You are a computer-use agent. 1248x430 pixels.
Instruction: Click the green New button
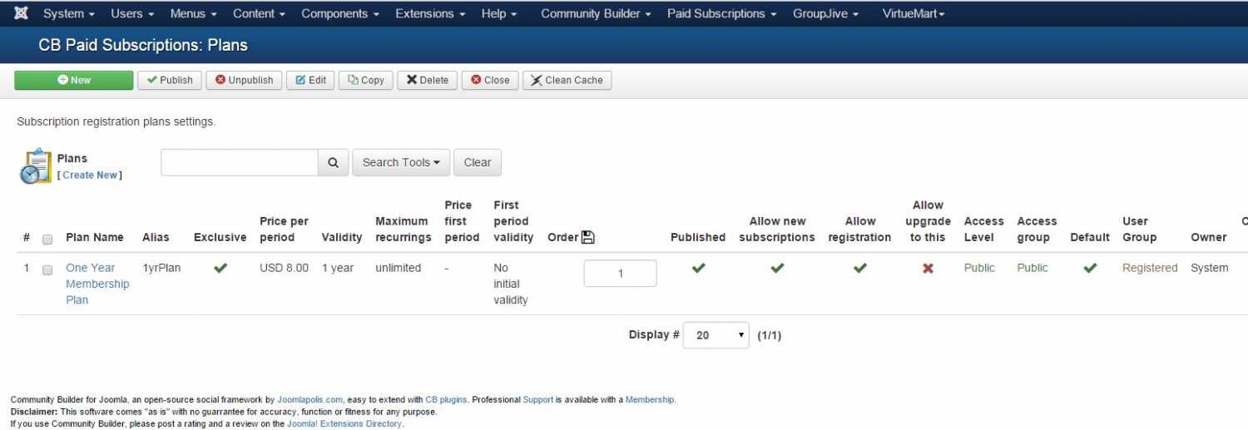pos(74,80)
